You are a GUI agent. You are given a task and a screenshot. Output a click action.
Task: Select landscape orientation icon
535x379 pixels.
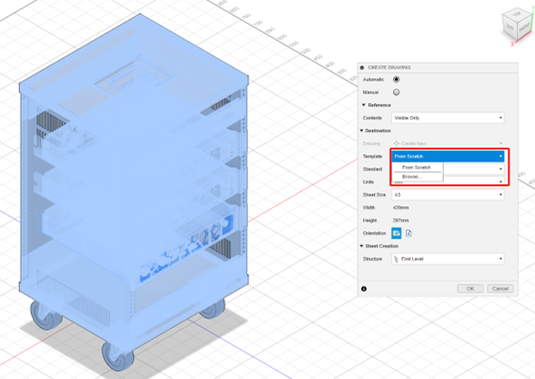396,233
